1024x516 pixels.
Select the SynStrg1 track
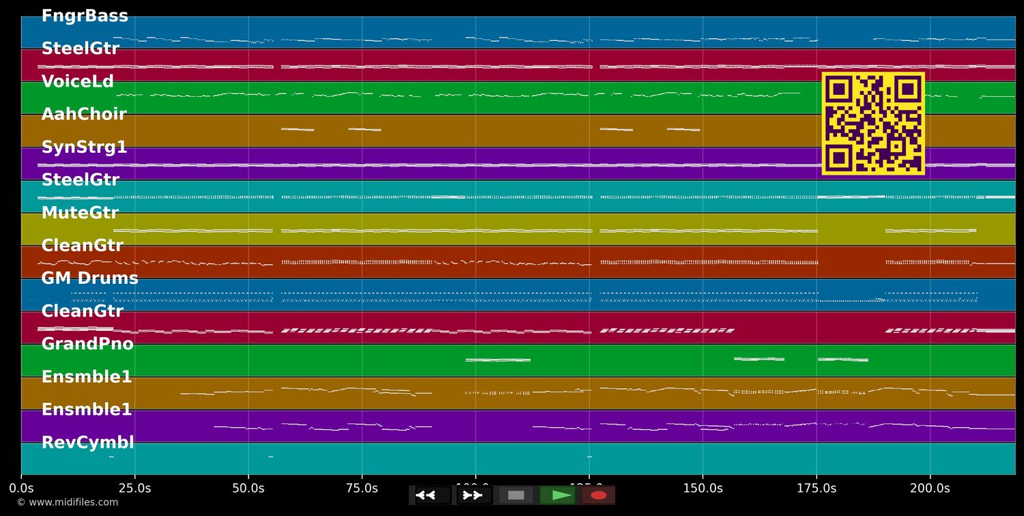pos(84,147)
